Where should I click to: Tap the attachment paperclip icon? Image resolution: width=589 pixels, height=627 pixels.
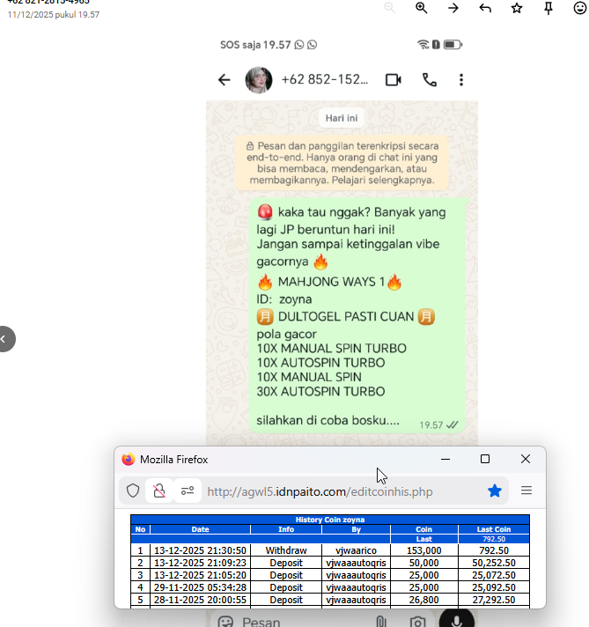(x=381, y=622)
